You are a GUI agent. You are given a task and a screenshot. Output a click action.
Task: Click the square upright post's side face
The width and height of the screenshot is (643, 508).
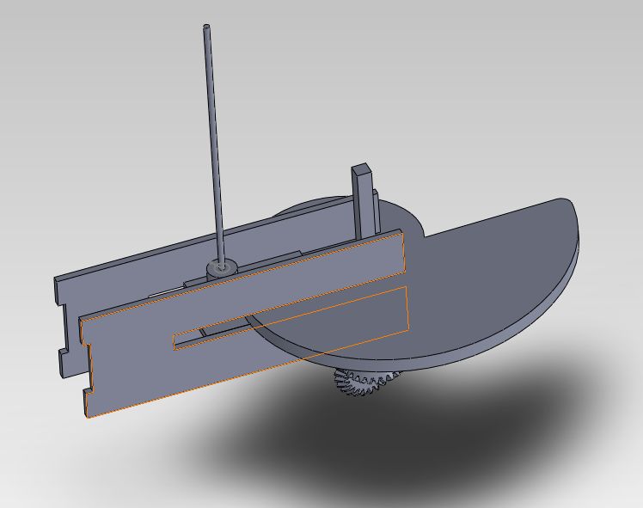tap(359, 202)
